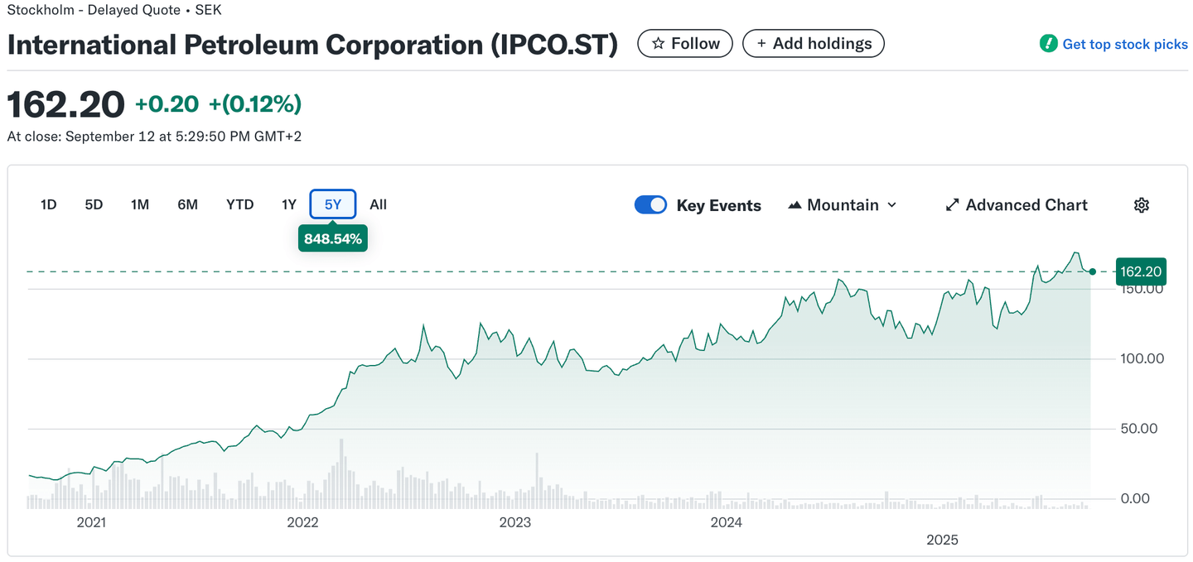The width and height of the screenshot is (1193, 562).
Task: Switch to the 5D time range
Action: click(94, 204)
